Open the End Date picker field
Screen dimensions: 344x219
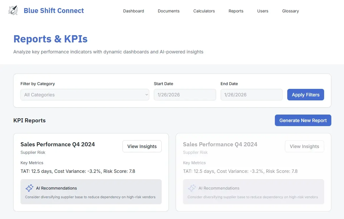pyautogui.click(x=251, y=95)
